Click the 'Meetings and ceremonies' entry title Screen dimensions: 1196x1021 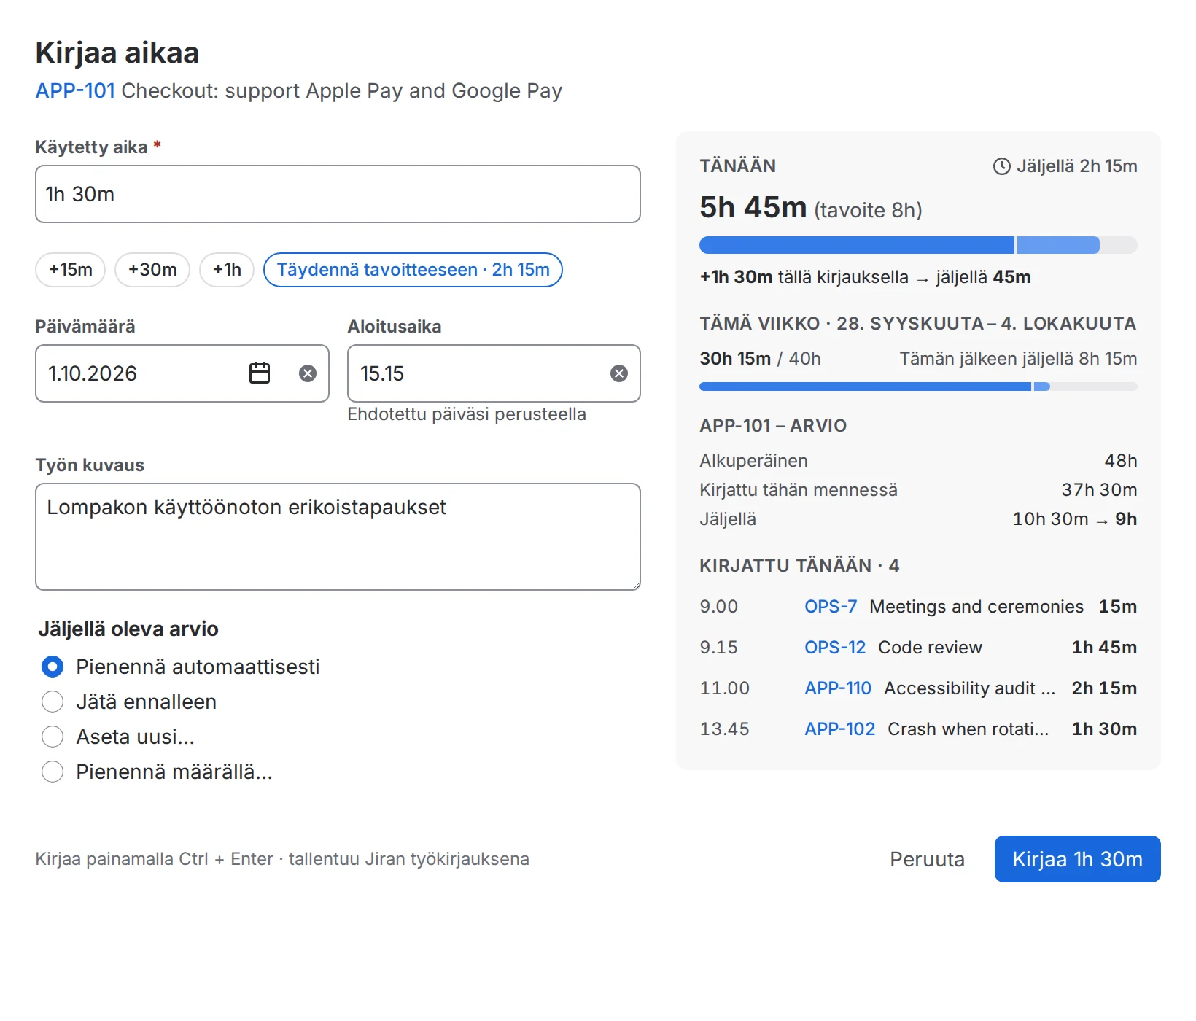tap(976, 607)
